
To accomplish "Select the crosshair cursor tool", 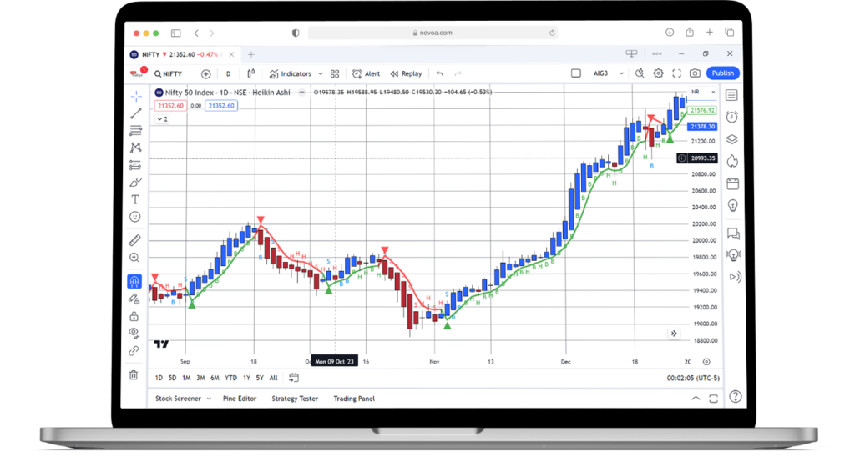I will coord(136,97).
